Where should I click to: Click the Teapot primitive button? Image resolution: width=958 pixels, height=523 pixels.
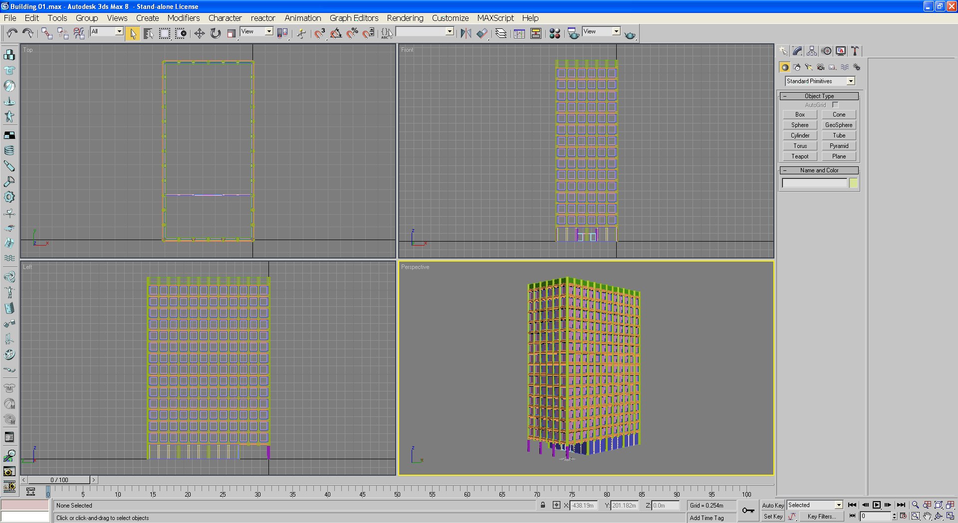click(800, 156)
